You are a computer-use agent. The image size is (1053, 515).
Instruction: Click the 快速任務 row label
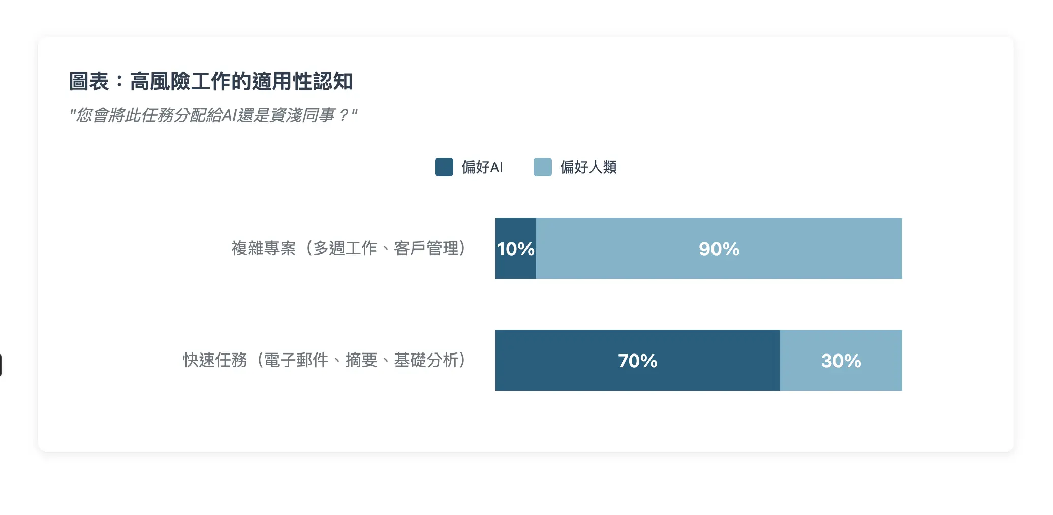click(x=325, y=360)
